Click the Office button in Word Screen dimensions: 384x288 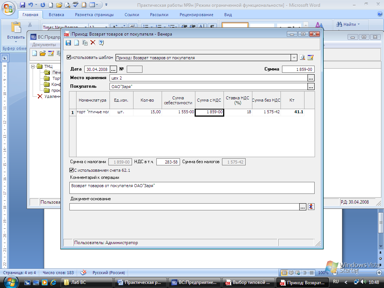point(8,8)
